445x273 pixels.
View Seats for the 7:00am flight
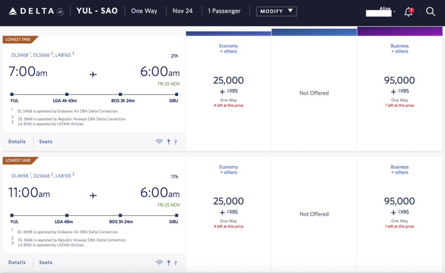click(x=46, y=142)
